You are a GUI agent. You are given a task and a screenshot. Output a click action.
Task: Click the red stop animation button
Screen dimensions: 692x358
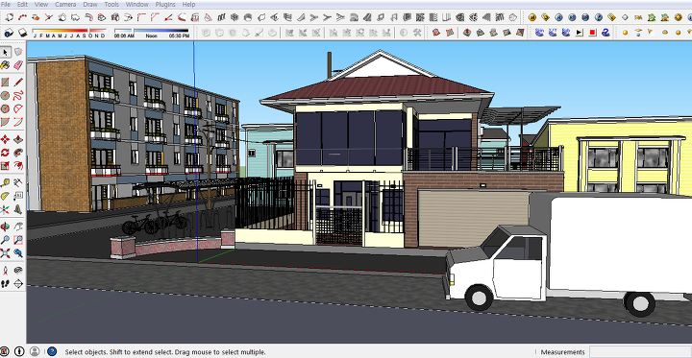click(592, 33)
